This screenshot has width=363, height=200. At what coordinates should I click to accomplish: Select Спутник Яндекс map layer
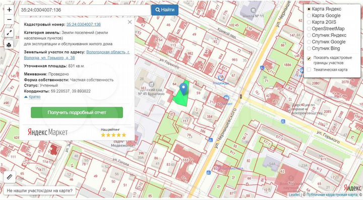pyautogui.click(x=326, y=35)
